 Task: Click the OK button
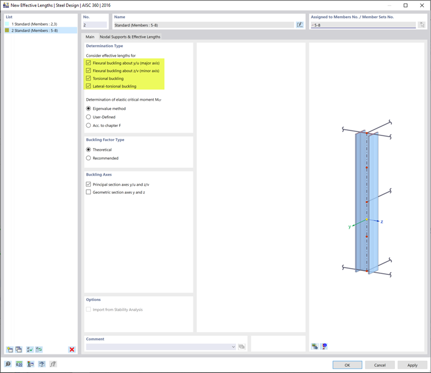point(347,365)
